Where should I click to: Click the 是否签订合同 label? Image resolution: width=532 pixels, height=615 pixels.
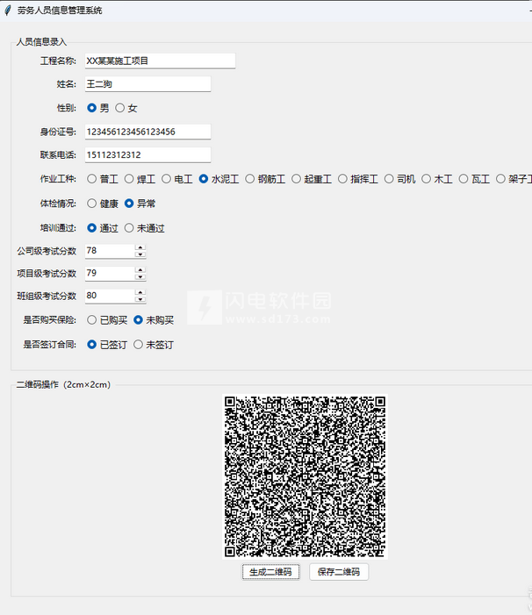click(x=49, y=345)
